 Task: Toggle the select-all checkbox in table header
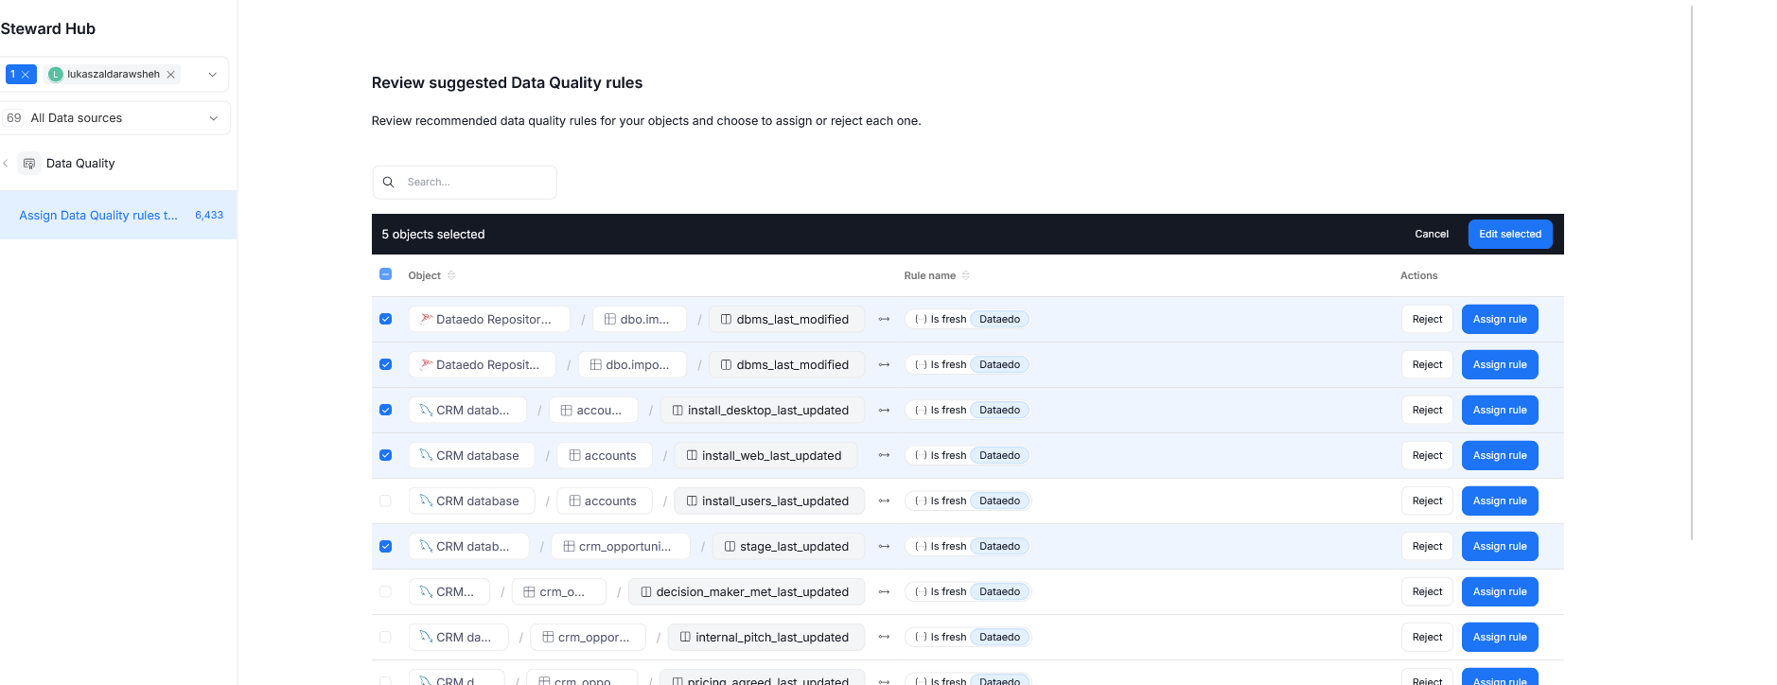click(385, 274)
